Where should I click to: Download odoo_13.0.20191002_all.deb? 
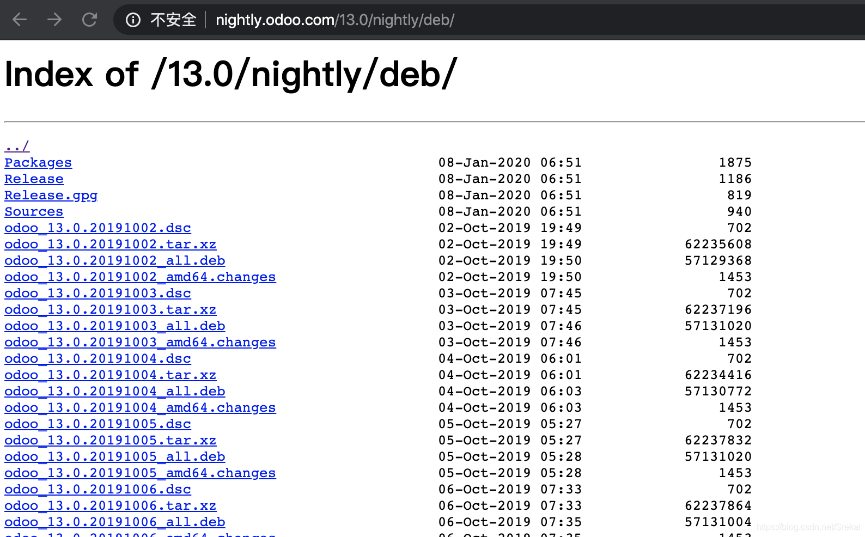tap(115, 260)
